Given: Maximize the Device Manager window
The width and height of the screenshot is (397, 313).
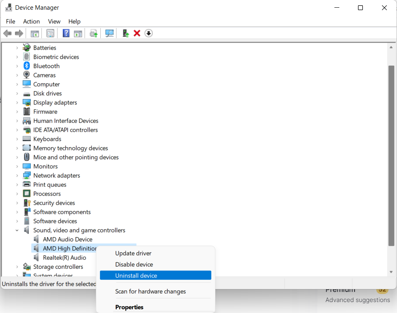Looking at the screenshot, I should [x=360, y=8].
